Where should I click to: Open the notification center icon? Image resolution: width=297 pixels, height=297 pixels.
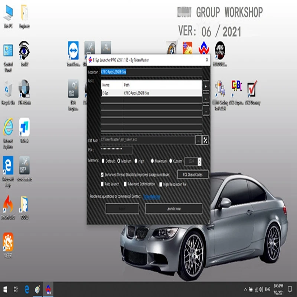290,289
